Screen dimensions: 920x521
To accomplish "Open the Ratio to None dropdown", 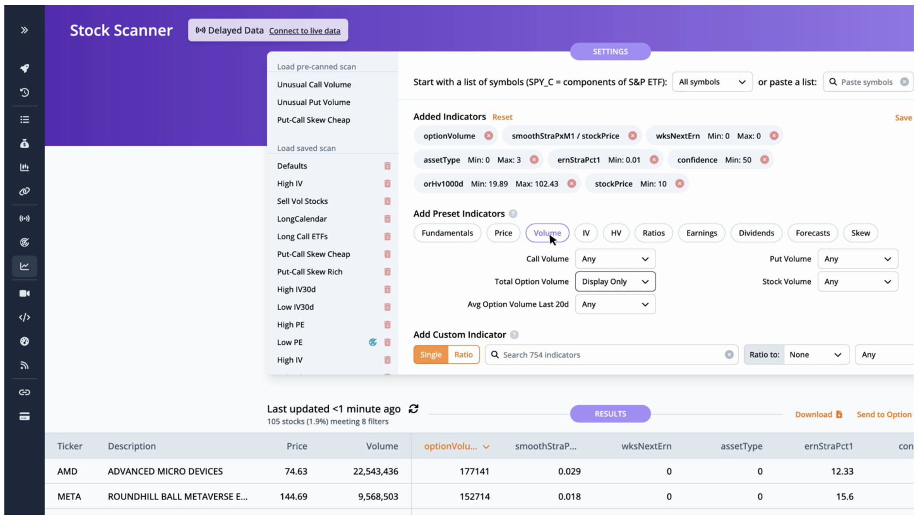I will pyautogui.click(x=815, y=355).
